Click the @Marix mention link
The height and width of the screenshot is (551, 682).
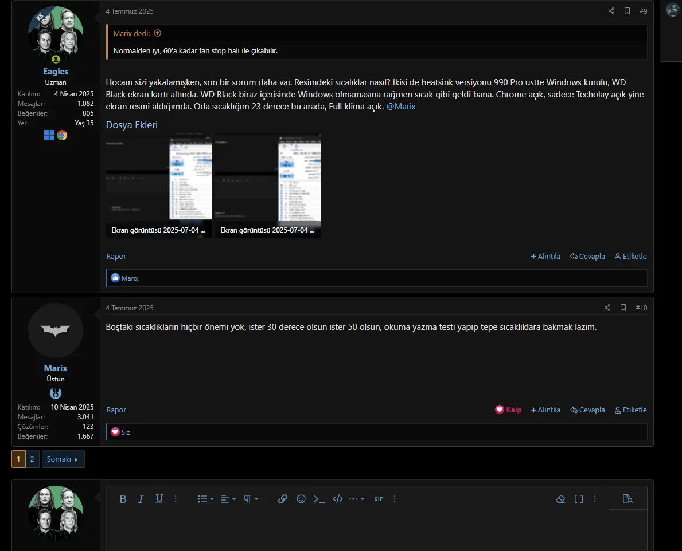(x=400, y=107)
